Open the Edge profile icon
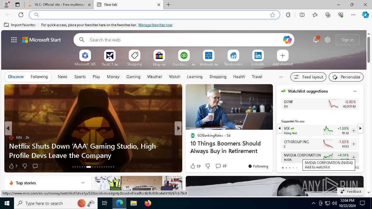The width and height of the screenshot is (372, 209). [x=6, y=4]
